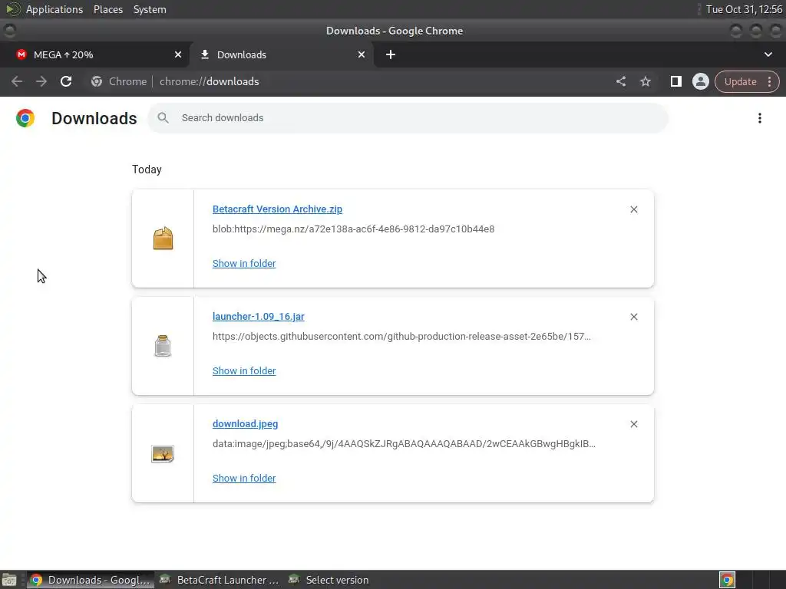Click the show desktop icon in taskbar

pos(9,580)
